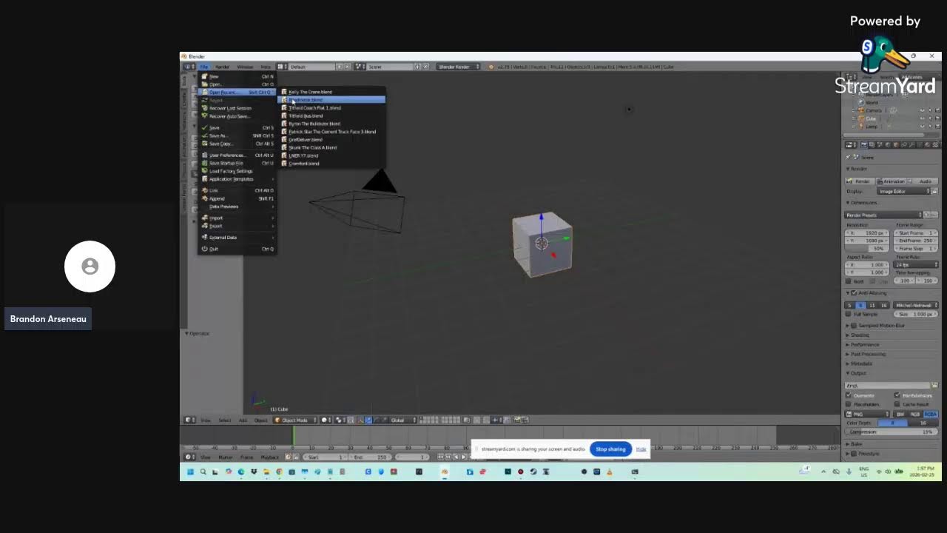Click the scene browse icon beside Scene
Screen dimensions: 947x533
click(x=360, y=67)
